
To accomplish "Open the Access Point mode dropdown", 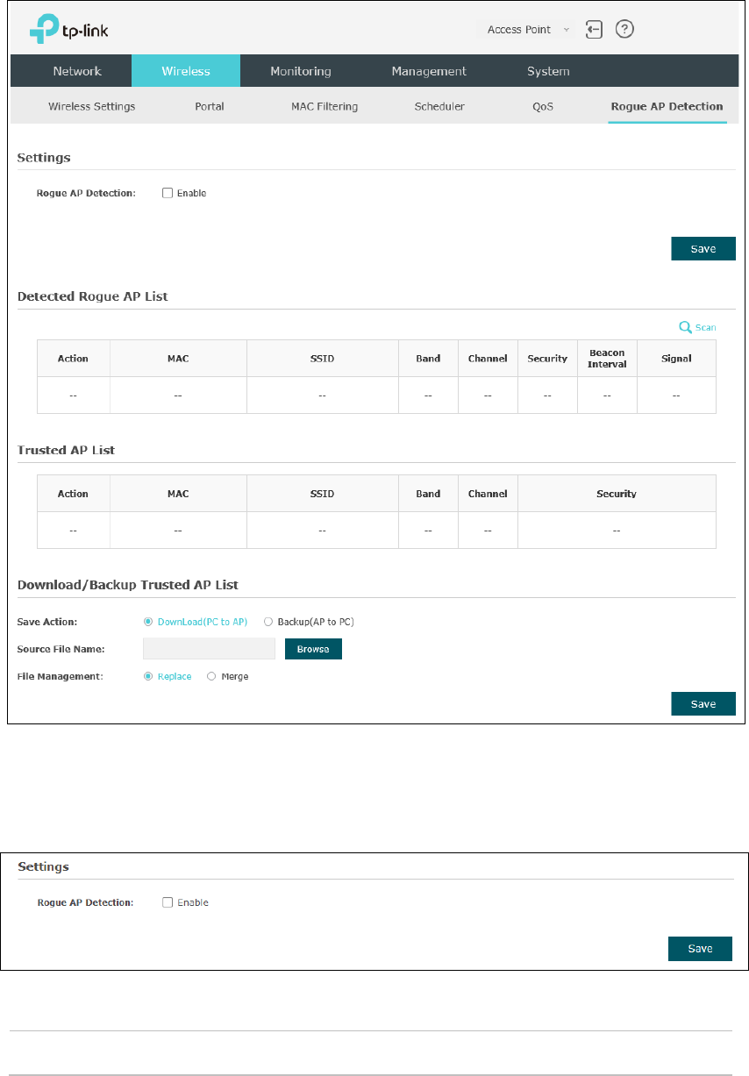I will pyautogui.click(x=527, y=29).
